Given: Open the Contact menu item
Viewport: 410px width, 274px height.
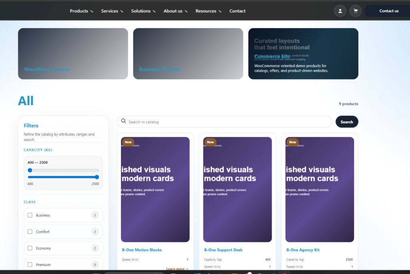Looking at the screenshot, I should (x=237, y=11).
